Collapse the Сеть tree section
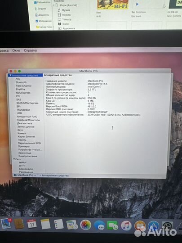182x243 pixels. [x=14, y=159]
